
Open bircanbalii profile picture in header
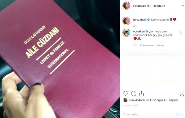tap(126, 6)
